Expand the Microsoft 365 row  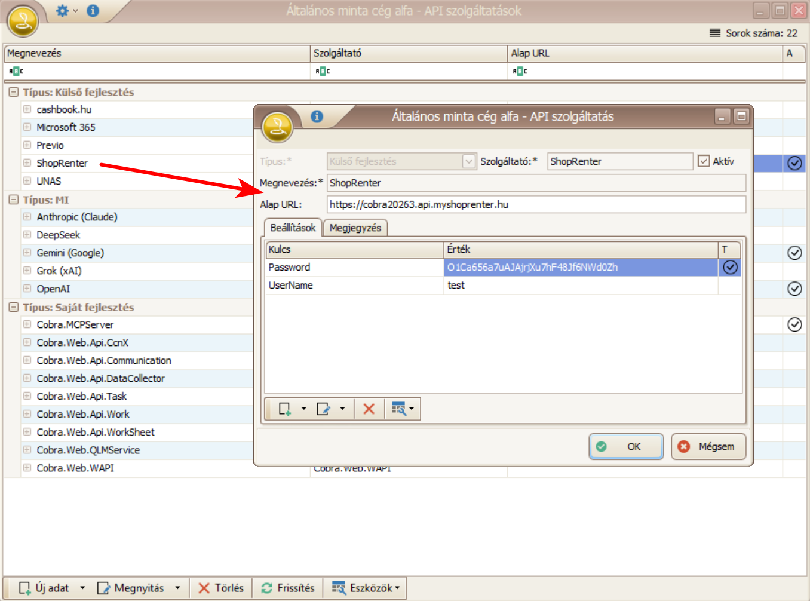click(27, 127)
